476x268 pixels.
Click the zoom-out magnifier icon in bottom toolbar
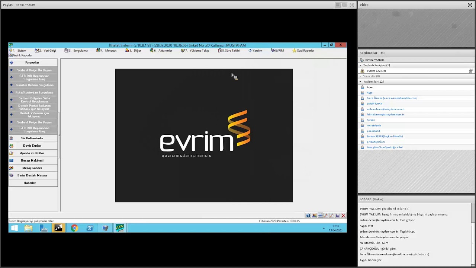(x=332, y=216)
